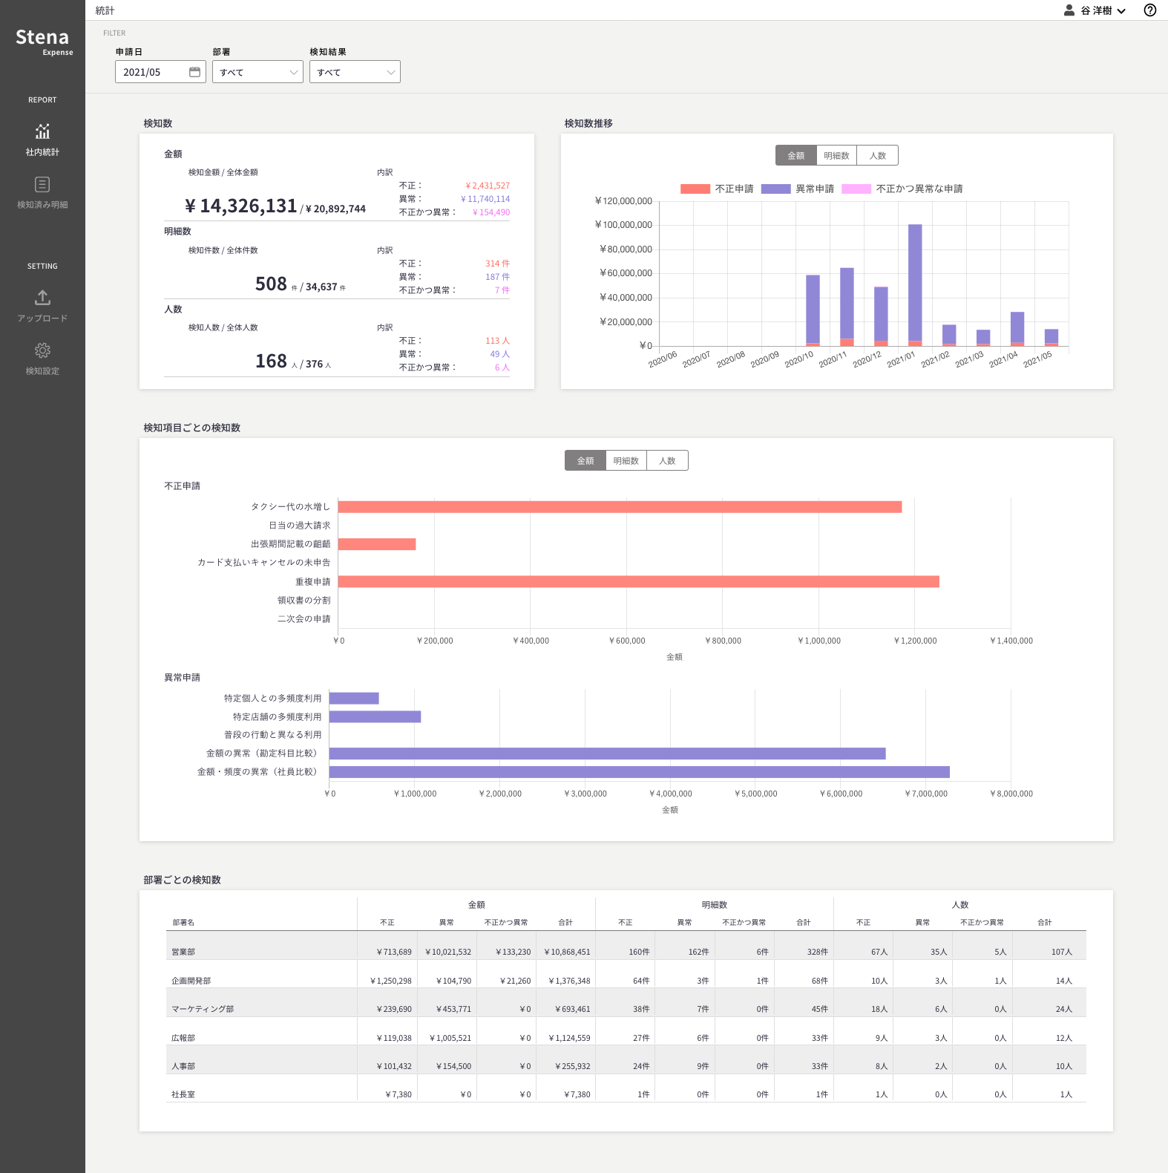Click 不正かつ異常 people count 6 人
The width and height of the screenshot is (1168, 1173).
[502, 367]
